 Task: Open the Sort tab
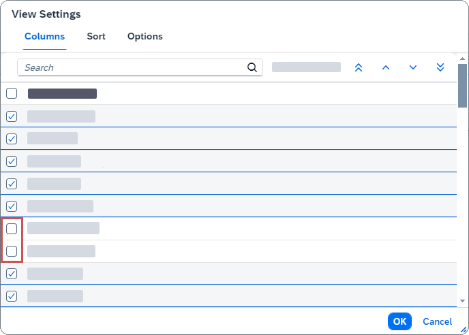(x=96, y=37)
